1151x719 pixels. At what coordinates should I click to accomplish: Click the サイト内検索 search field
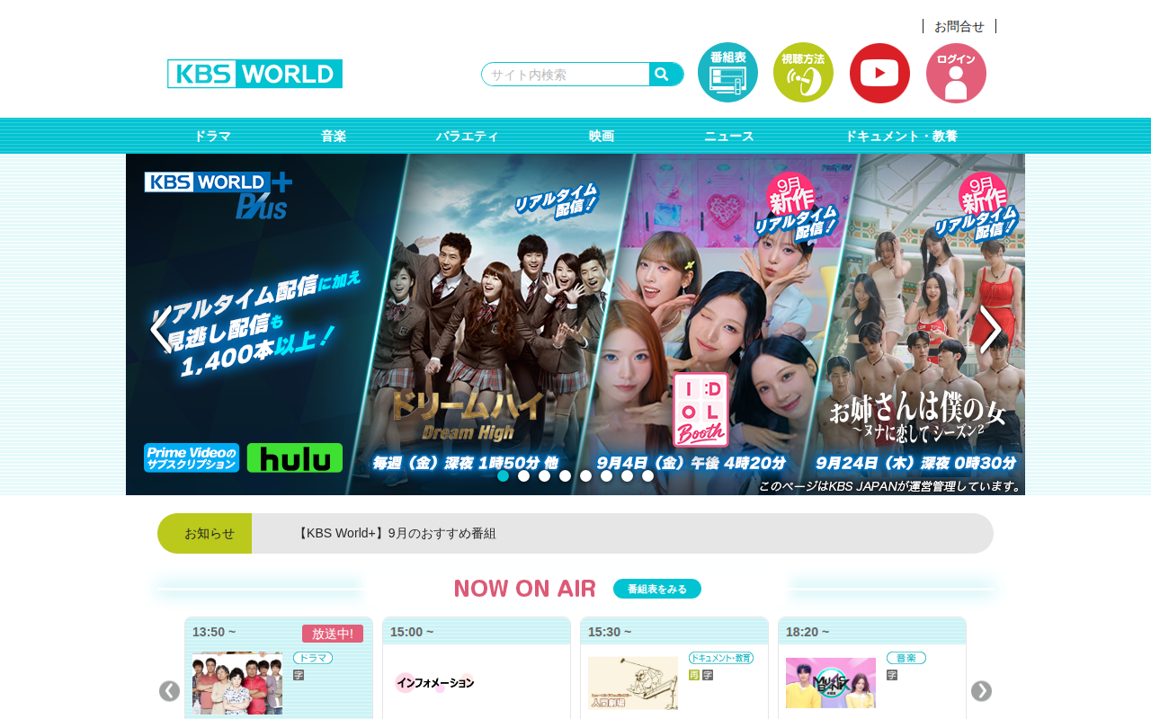(566, 75)
